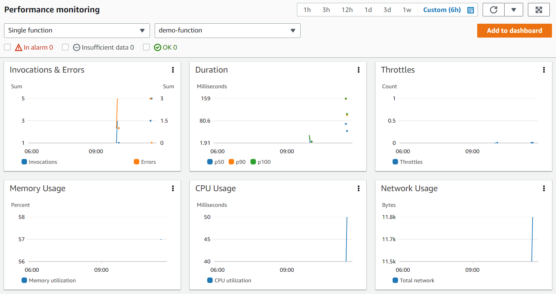
Task: Switch to the 1w time range
Action: click(407, 10)
